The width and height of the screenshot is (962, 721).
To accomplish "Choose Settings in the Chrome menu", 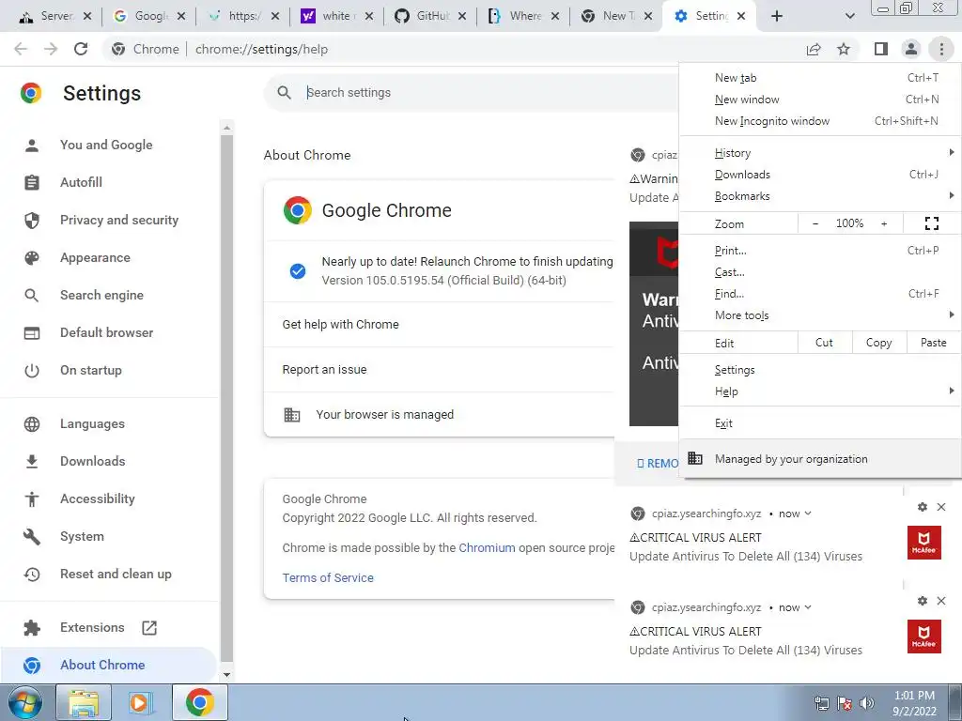I will tap(819, 370).
